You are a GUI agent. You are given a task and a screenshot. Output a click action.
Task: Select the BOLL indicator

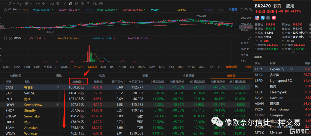(6, 67)
